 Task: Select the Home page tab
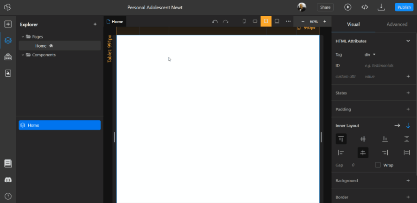115,21
